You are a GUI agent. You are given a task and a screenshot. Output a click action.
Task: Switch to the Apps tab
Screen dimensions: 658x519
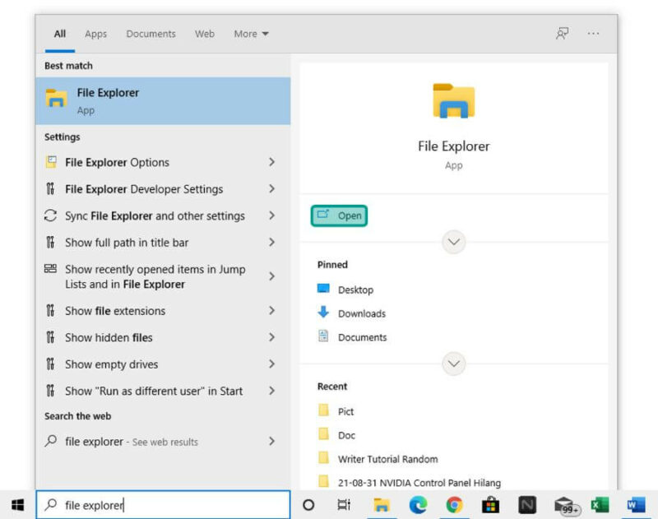point(95,34)
